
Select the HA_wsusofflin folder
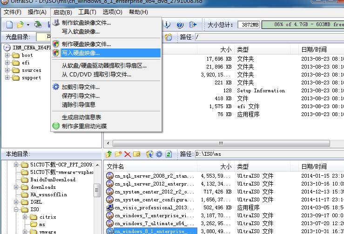click(x=49, y=194)
